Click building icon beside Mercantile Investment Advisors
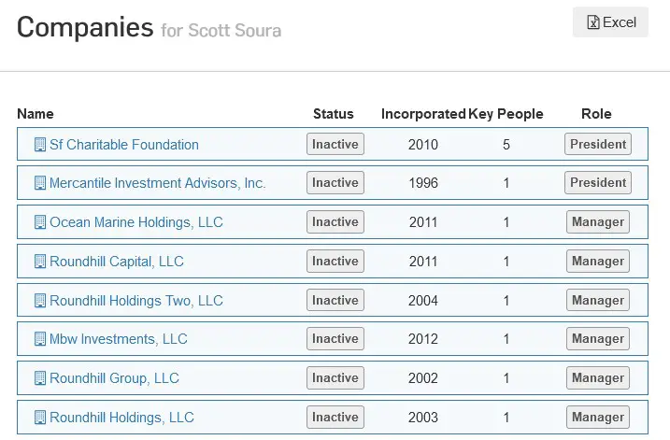 click(x=40, y=183)
